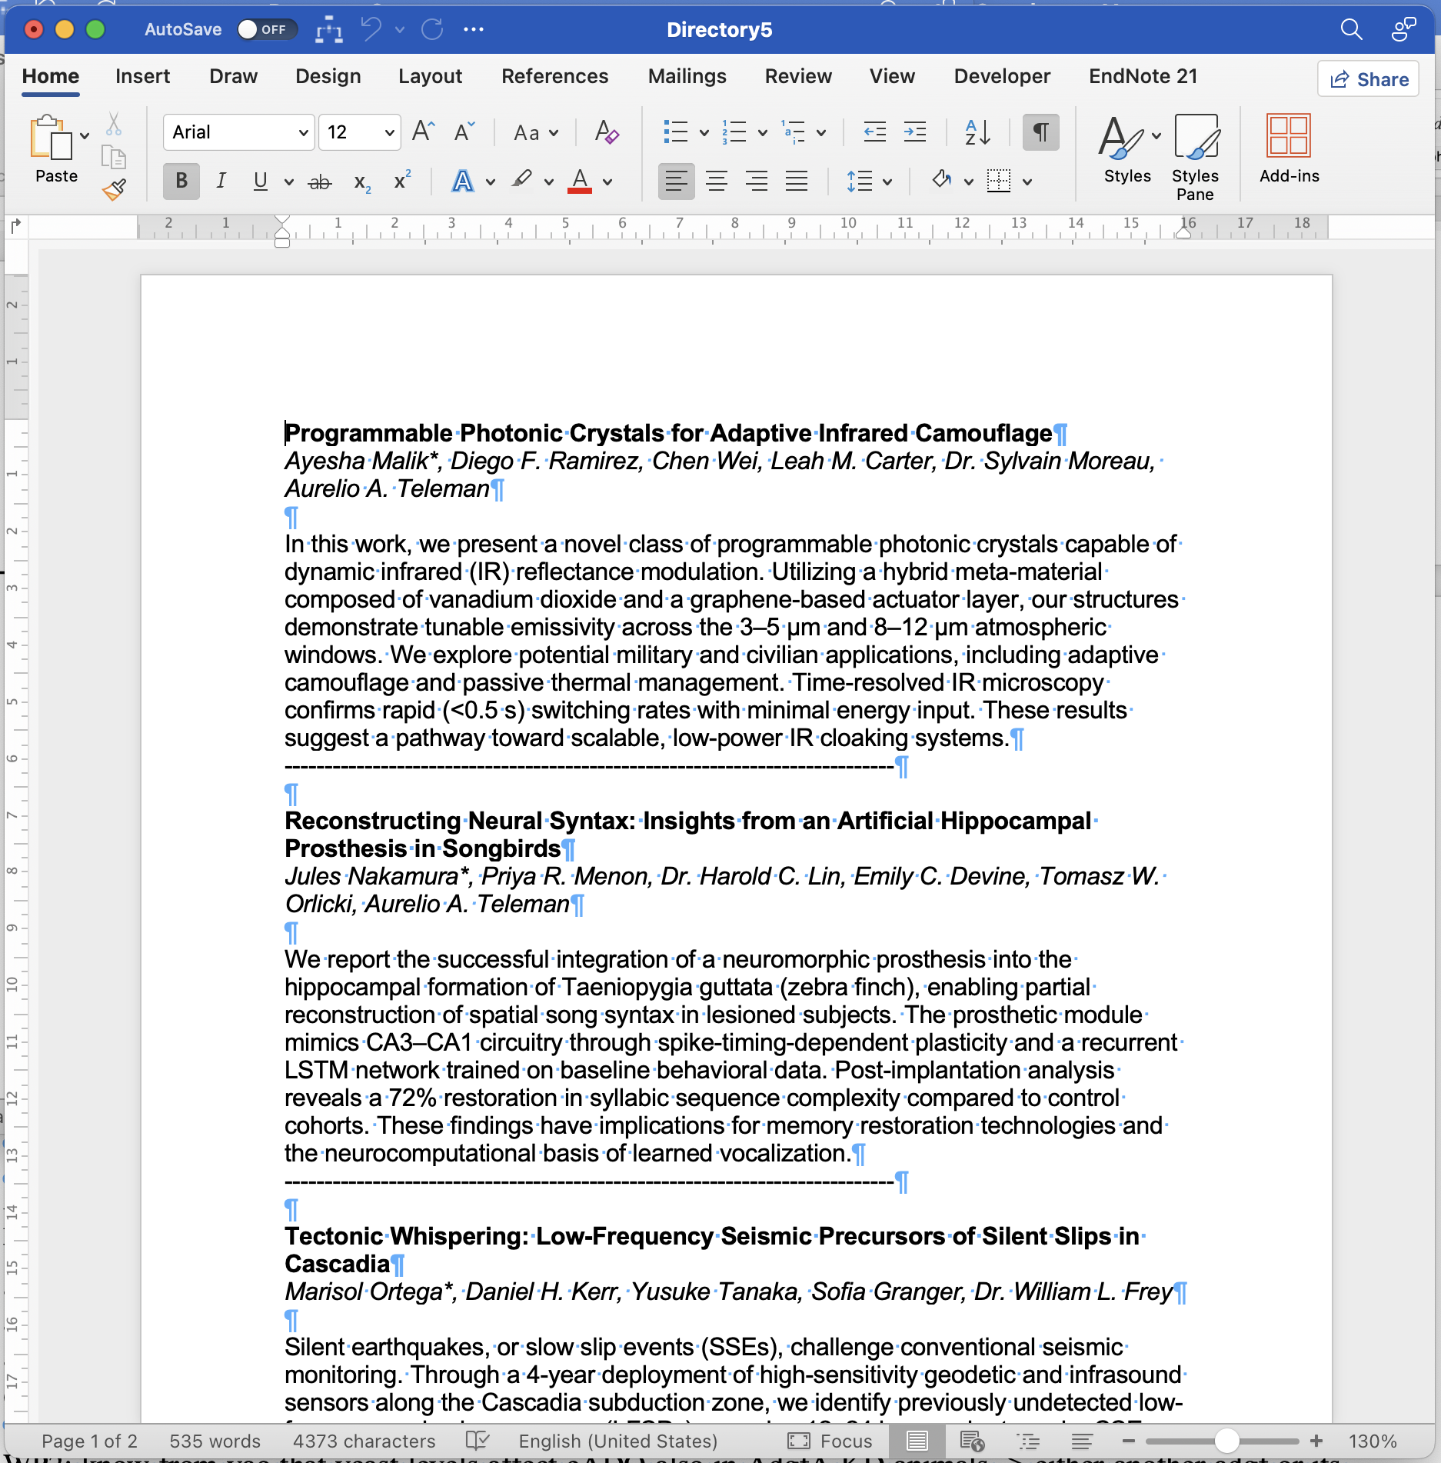The image size is (1441, 1463).
Task: Click the zoom in plus button
Action: [x=1316, y=1441]
